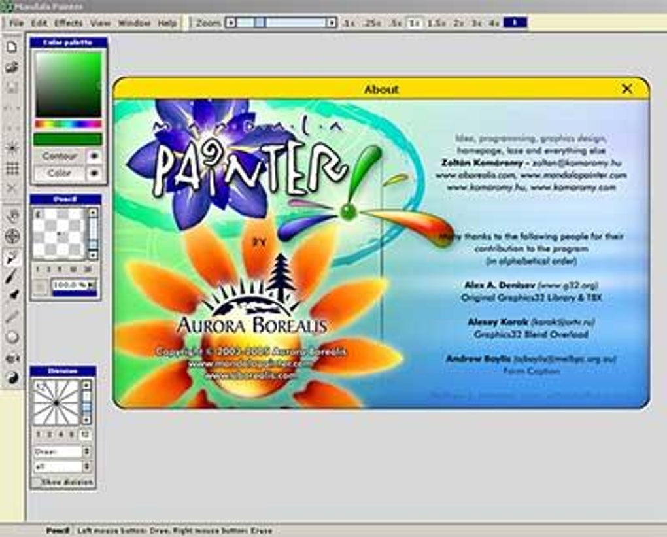Open the File menu
This screenshot has height=537, width=667.
click(16, 23)
